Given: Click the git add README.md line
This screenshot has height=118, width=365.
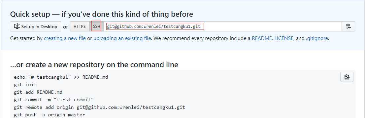Looking at the screenshot, I should point(38,92).
